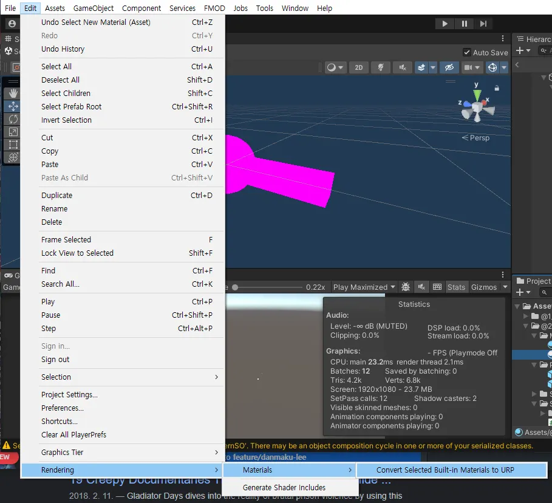Screen dimensions: 552x503
Task: Open the account profile icon
Action: (x=12, y=24)
